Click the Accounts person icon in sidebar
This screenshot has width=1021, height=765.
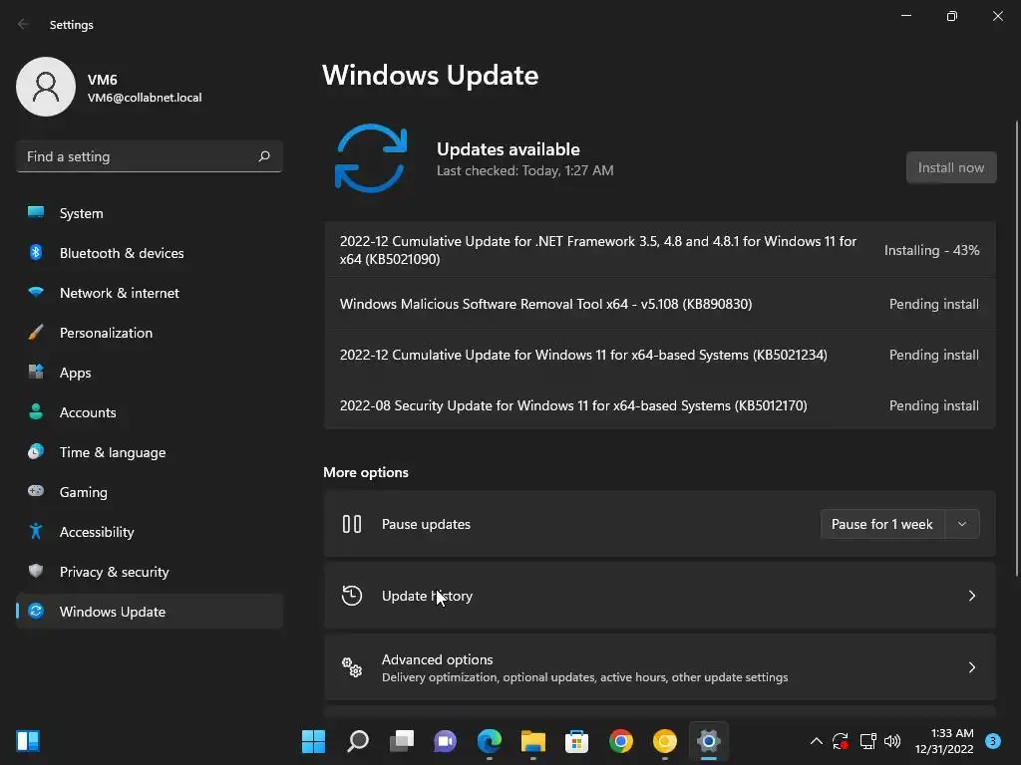36,411
